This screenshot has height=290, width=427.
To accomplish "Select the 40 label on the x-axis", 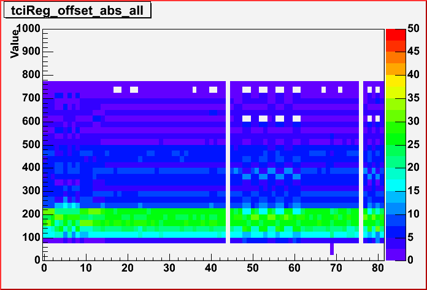I will pos(210,268).
